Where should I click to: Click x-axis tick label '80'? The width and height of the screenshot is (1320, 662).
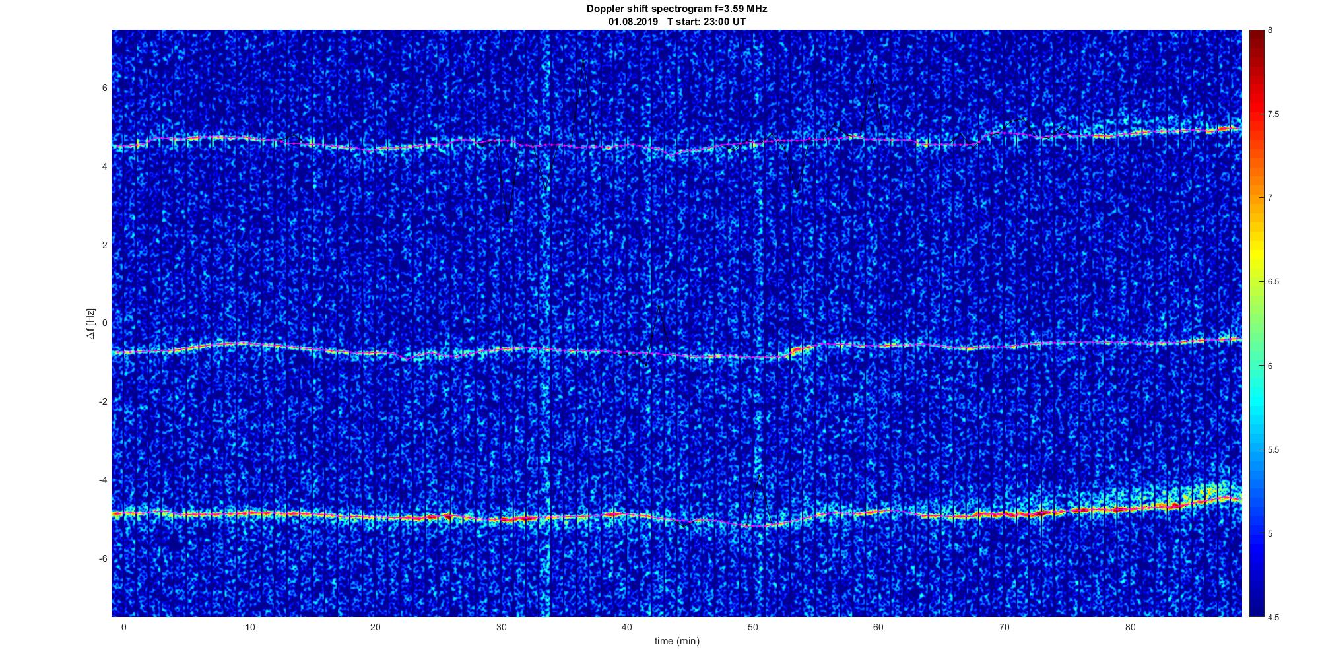coord(1130,628)
